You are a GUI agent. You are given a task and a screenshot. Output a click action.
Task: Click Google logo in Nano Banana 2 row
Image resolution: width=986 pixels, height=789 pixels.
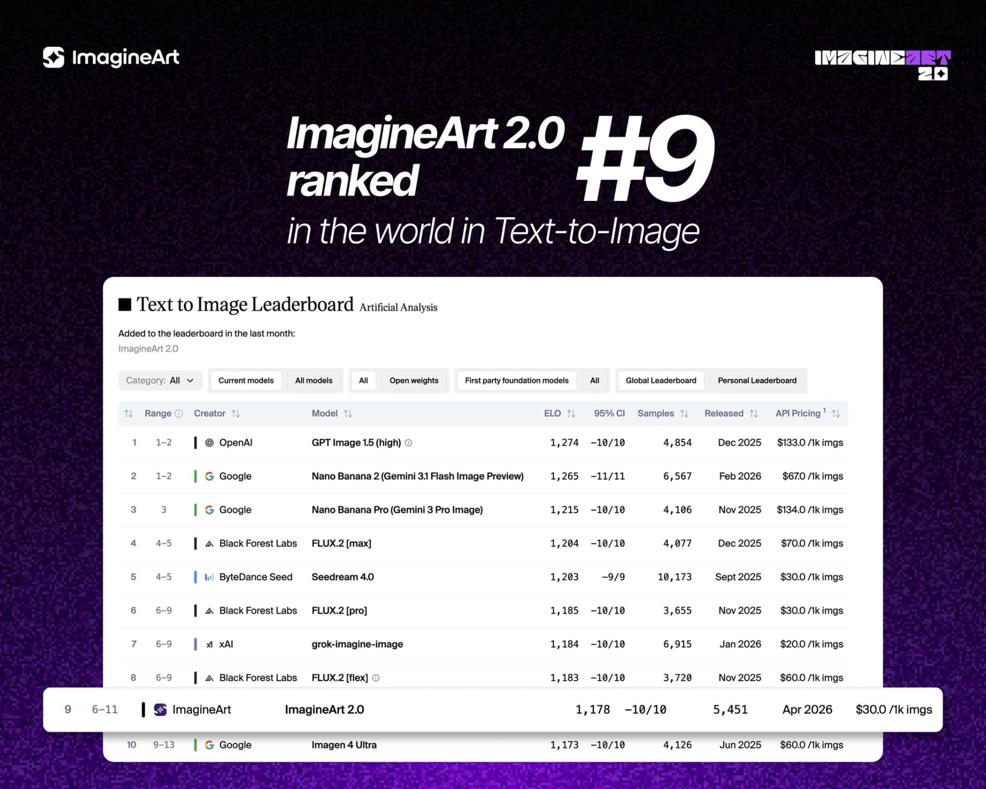pos(210,476)
